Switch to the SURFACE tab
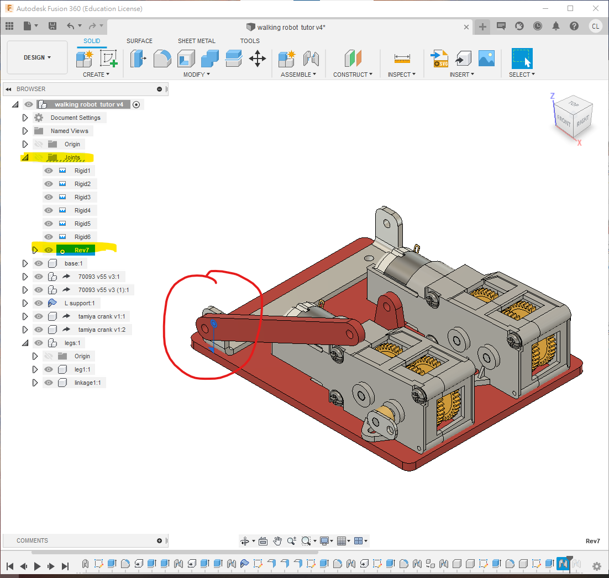The image size is (609, 578). tap(139, 41)
